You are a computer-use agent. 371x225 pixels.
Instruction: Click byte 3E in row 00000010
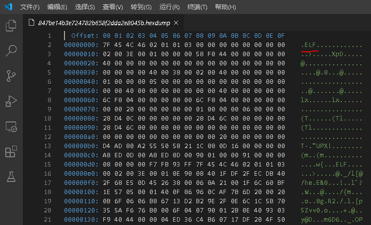129,54
